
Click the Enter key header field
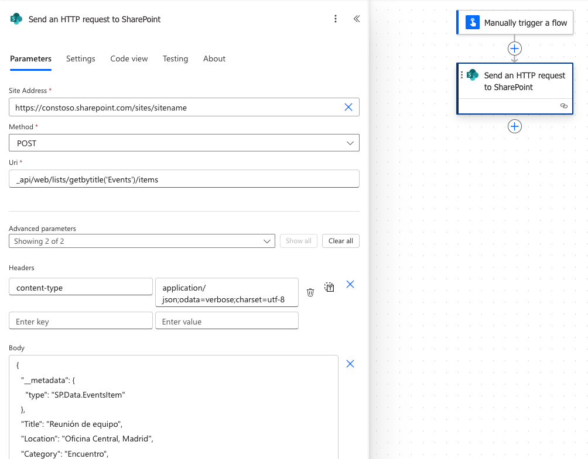pyautogui.click(x=81, y=321)
